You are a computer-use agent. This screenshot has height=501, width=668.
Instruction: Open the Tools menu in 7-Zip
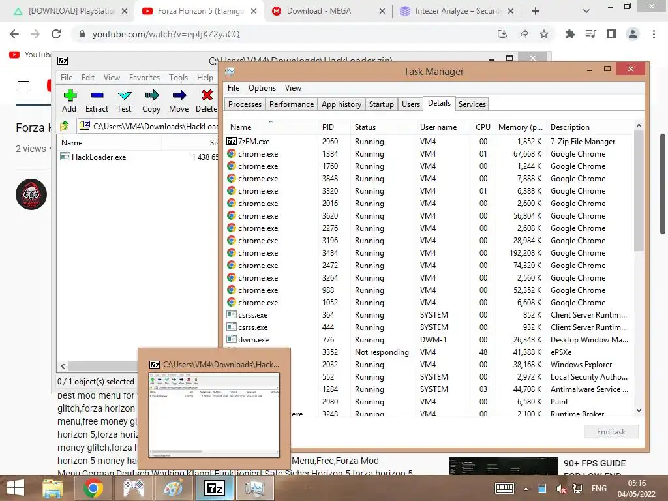[178, 78]
